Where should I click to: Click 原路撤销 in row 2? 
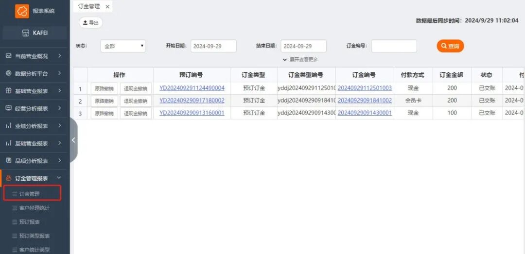tap(105, 101)
